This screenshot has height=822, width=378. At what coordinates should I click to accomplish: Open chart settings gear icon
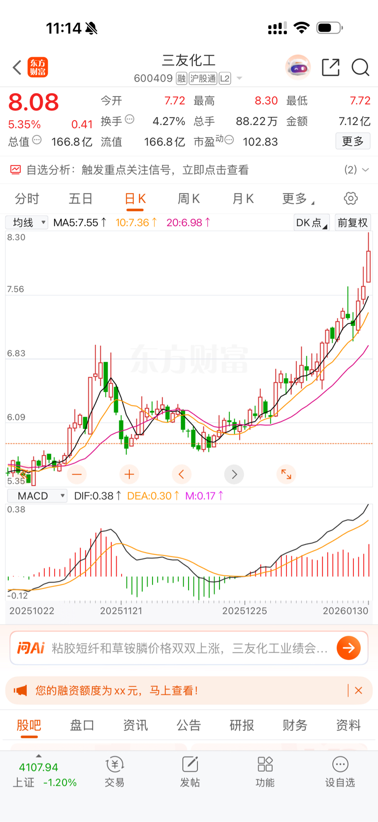pyautogui.click(x=351, y=198)
